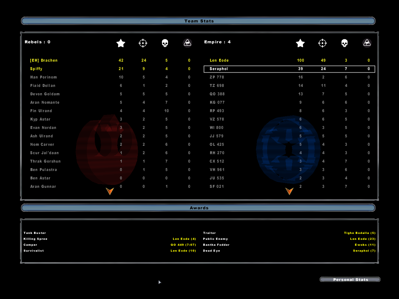The height and width of the screenshot is (299, 399).
Task: Click Public Enemy winner Len Eode (23)
Action: click(x=363, y=239)
